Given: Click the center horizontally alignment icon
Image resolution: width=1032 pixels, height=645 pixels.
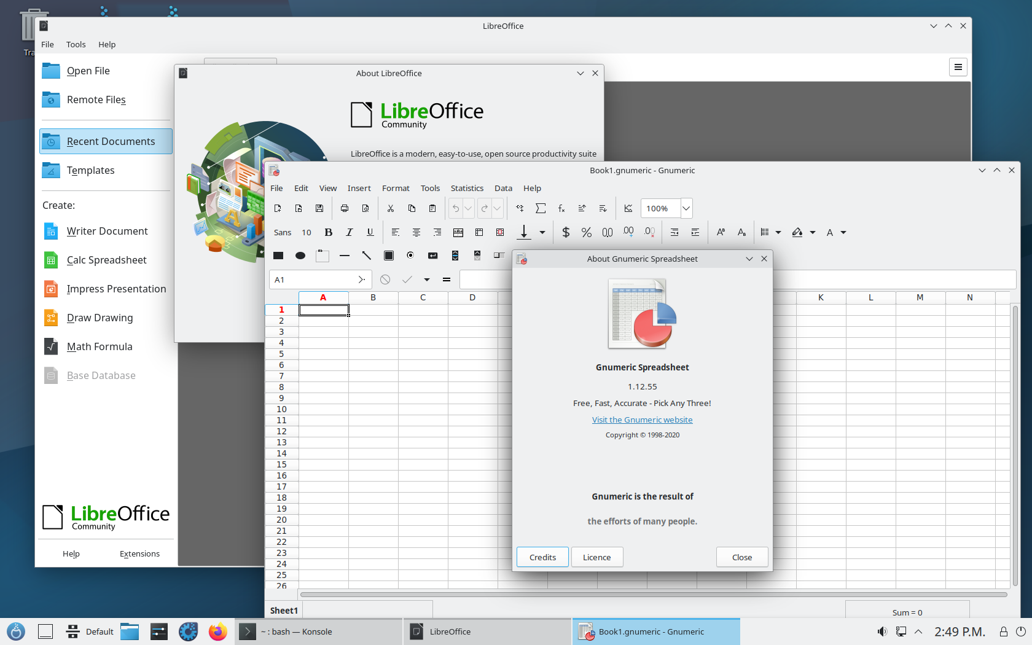Looking at the screenshot, I should coord(416,232).
